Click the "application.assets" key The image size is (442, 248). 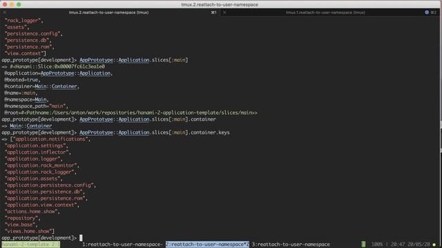coord(34,178)
